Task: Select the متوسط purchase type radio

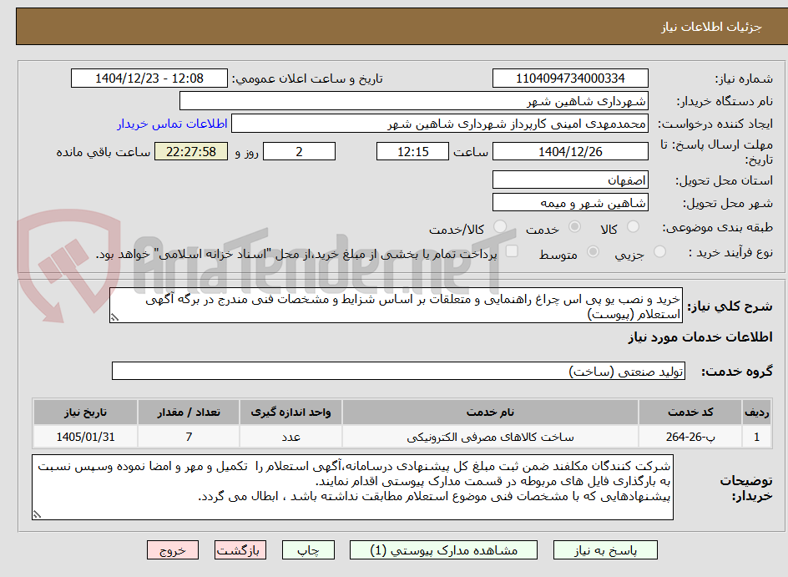Action: 593,251
